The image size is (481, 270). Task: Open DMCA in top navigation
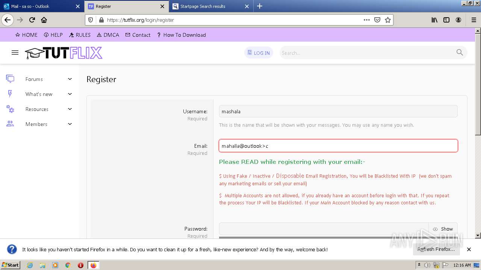click(x=108, y=35)
